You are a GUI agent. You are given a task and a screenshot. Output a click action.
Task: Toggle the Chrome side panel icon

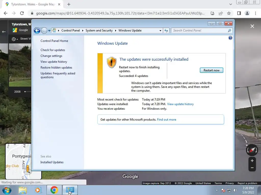tap(239, 13)
